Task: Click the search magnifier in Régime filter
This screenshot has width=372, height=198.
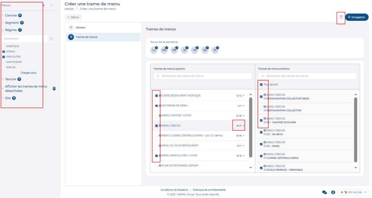Action: pyautogui.click(x=52, y=39)
